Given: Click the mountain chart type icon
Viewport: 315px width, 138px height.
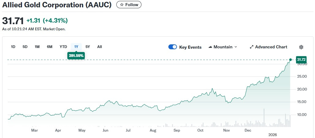Looking at the screenshot, I should 210,47.
